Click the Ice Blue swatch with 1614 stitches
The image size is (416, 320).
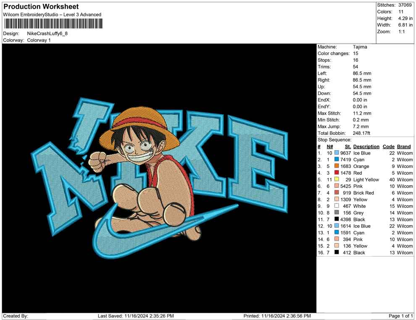(337, 226)
